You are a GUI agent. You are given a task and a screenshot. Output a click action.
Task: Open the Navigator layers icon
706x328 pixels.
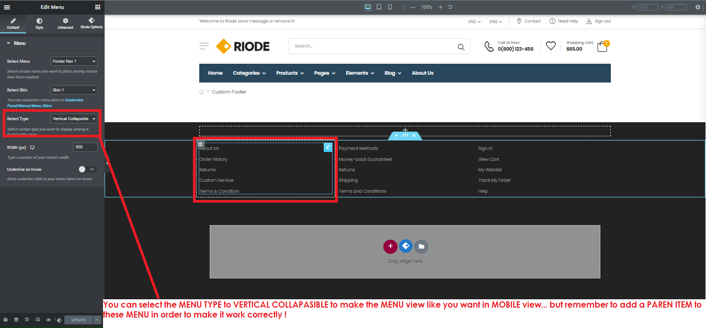click(x=16, y=320)
